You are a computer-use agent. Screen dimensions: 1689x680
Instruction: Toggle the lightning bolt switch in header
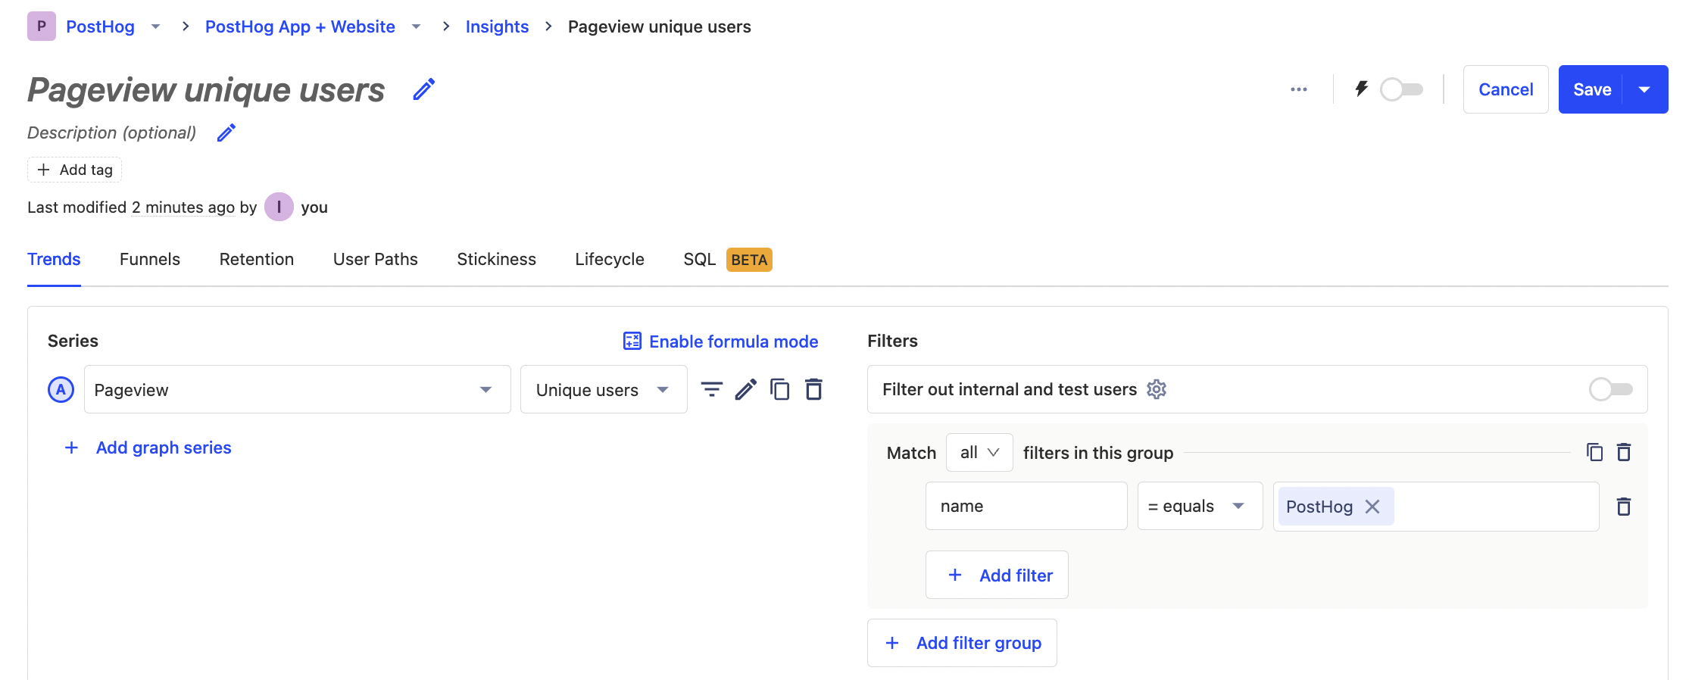(1400, 89)
